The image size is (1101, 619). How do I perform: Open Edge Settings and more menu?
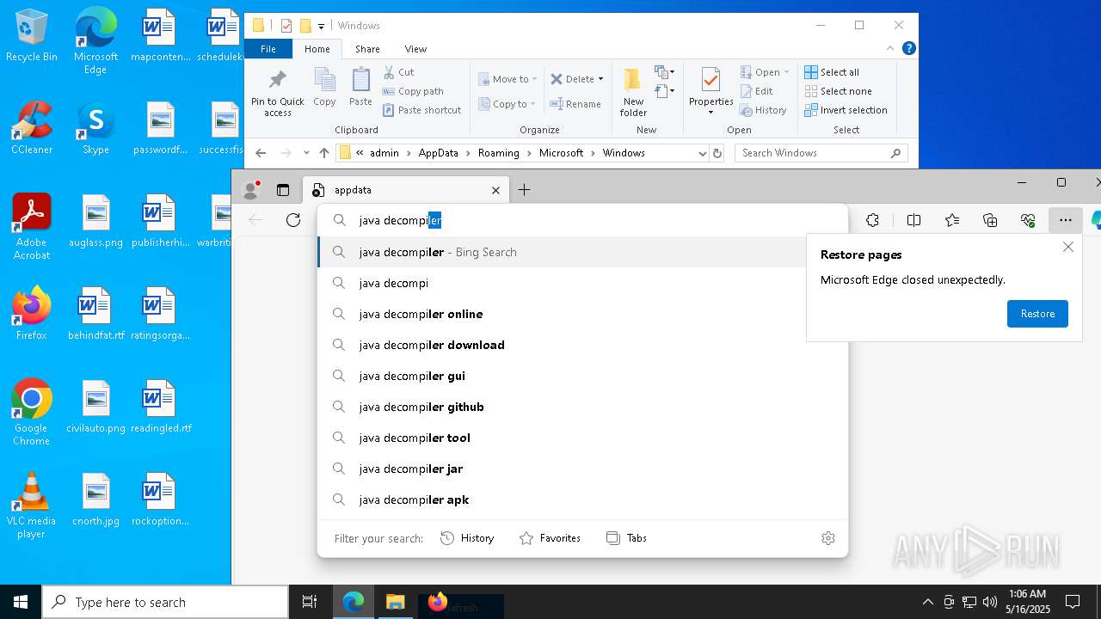(x=1066, y=220)
